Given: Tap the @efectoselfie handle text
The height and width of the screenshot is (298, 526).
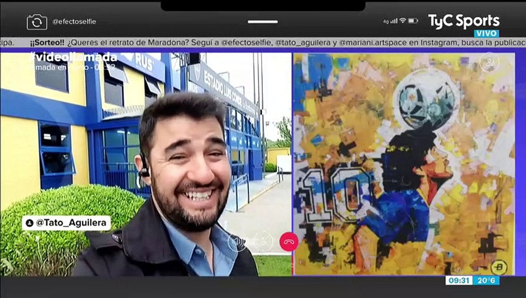Looking at the screenshot, I should click(x=74, y=22).
